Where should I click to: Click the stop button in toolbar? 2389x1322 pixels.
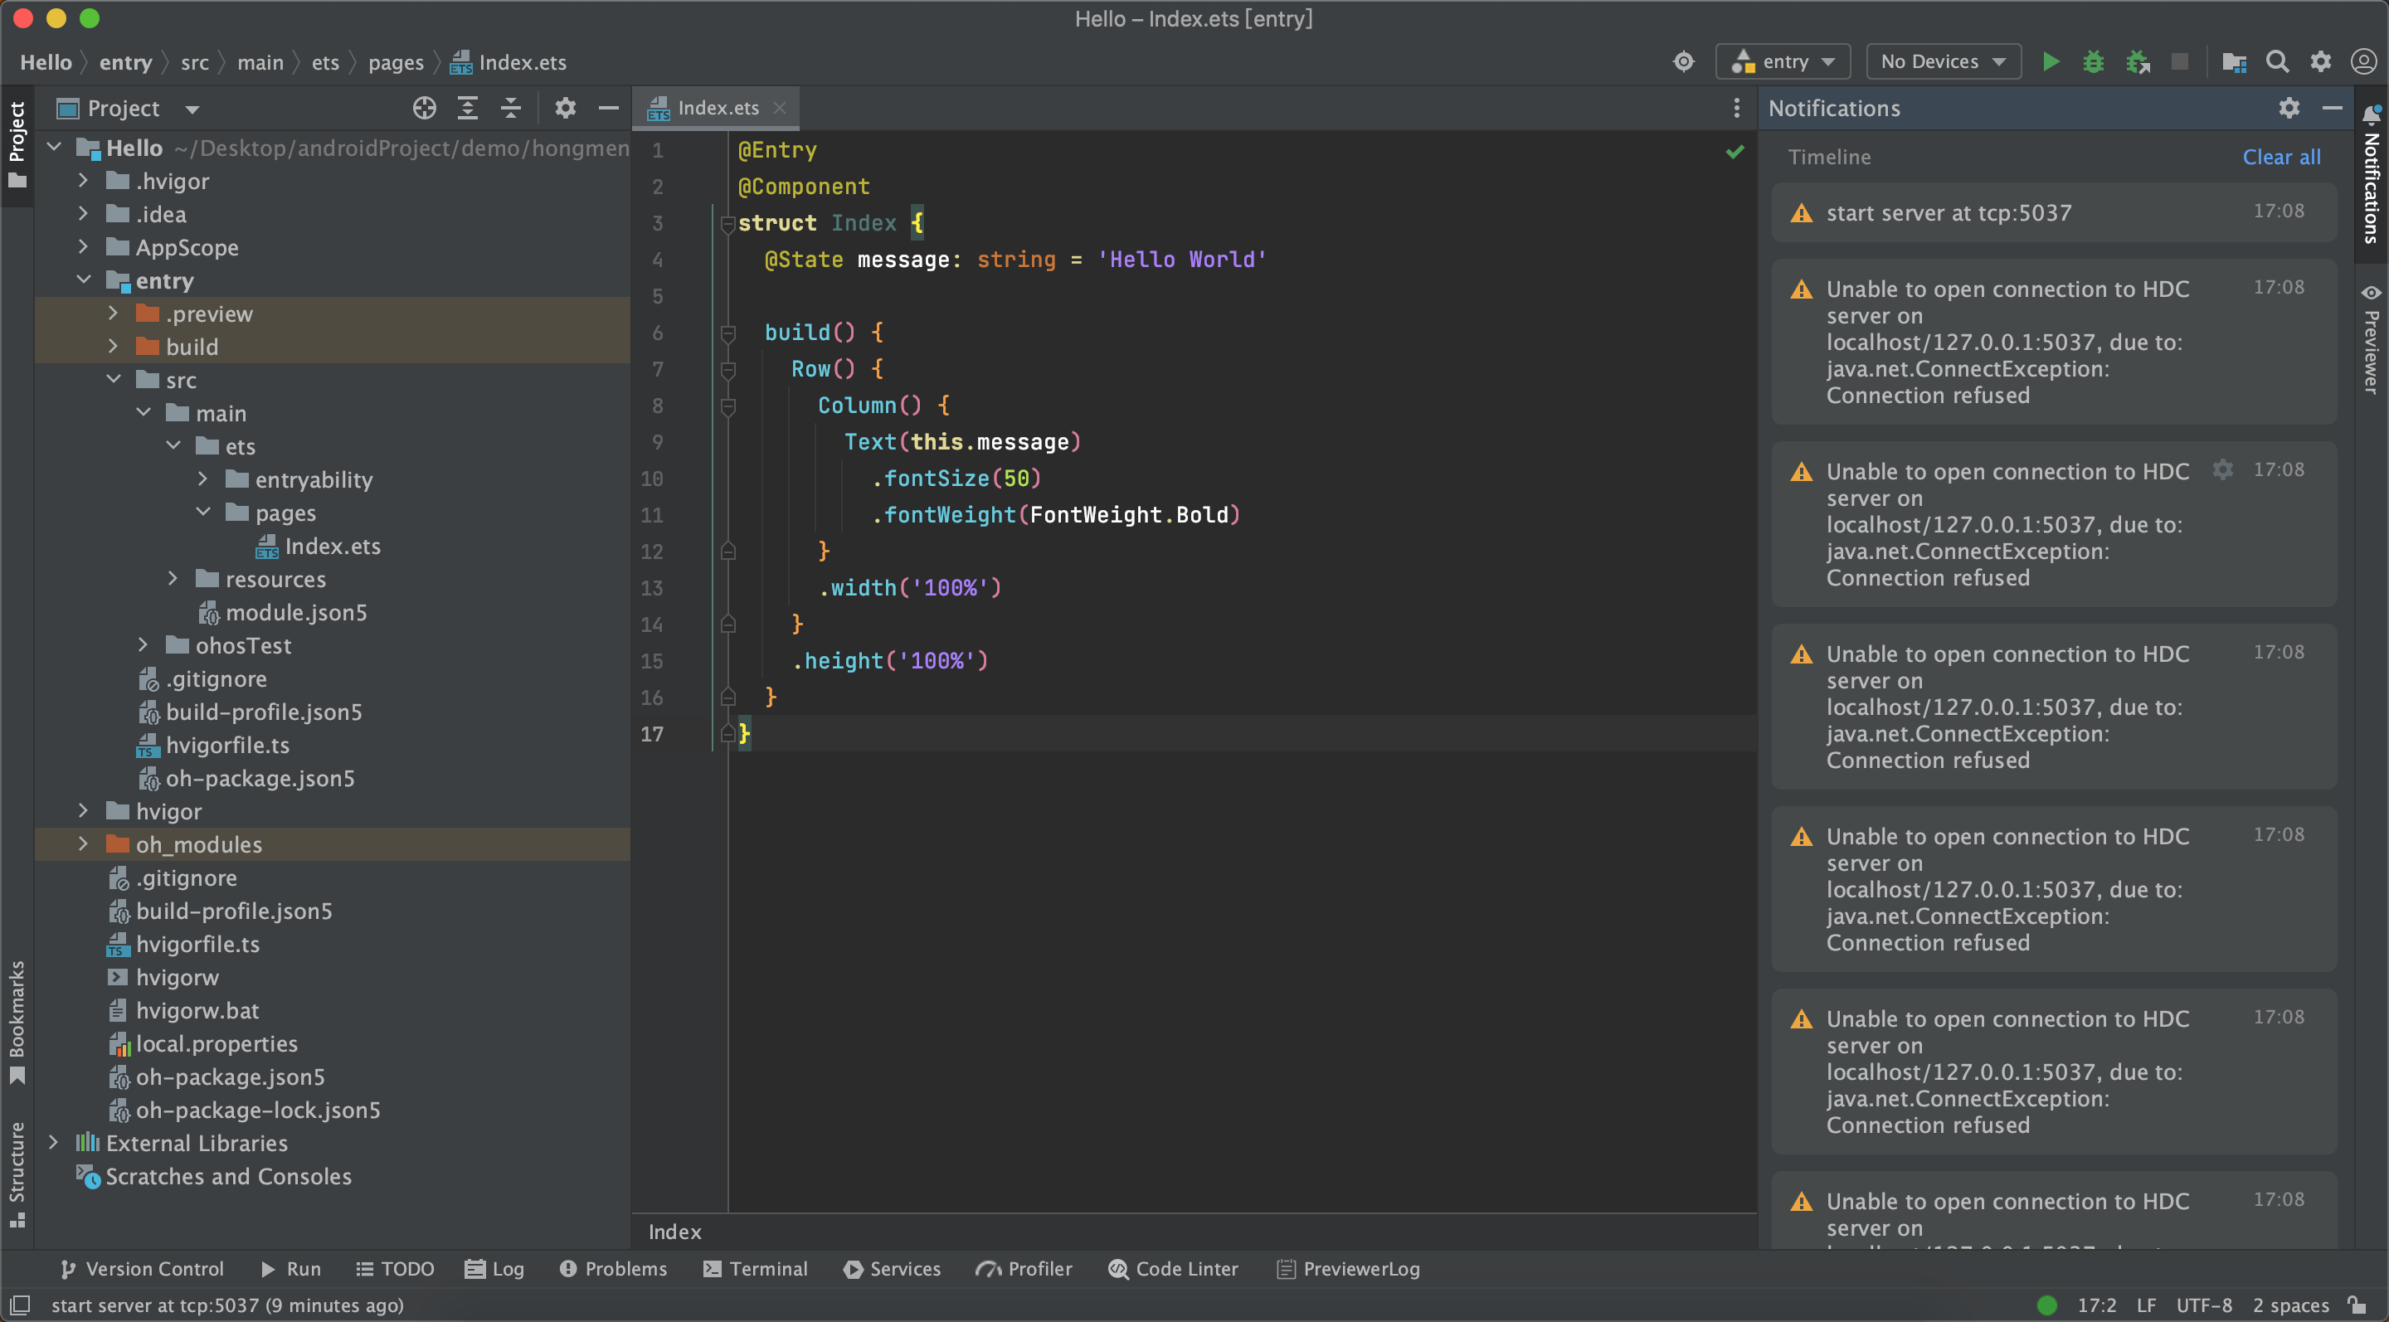[2180, 62]
